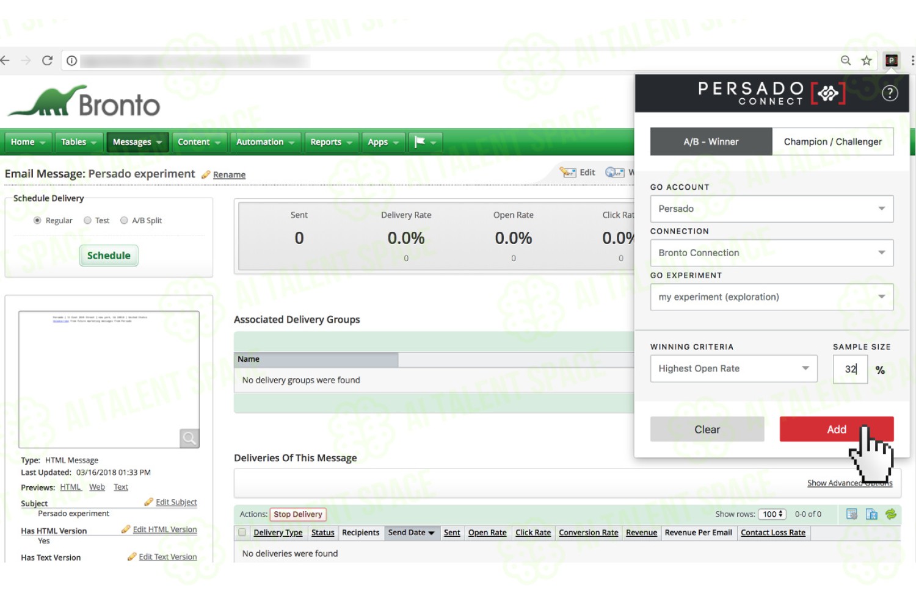The image size is (916, 610).
Task: Open the Chrome three-dot menu
Action: pos(912,60)
